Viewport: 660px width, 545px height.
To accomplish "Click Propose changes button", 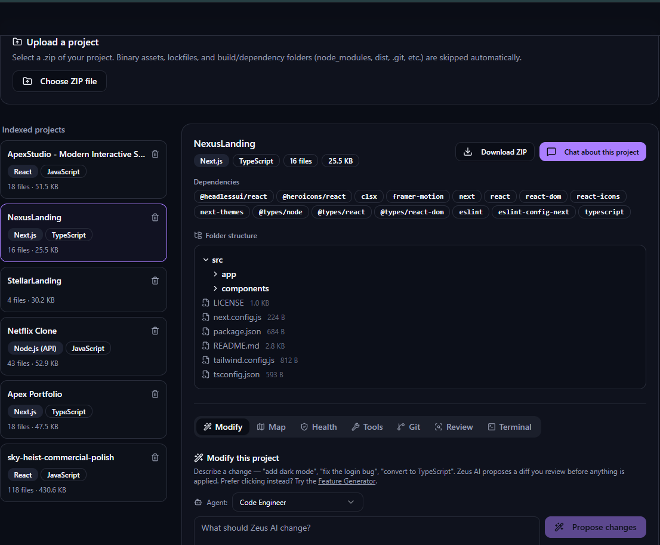I will coord(595,527).
